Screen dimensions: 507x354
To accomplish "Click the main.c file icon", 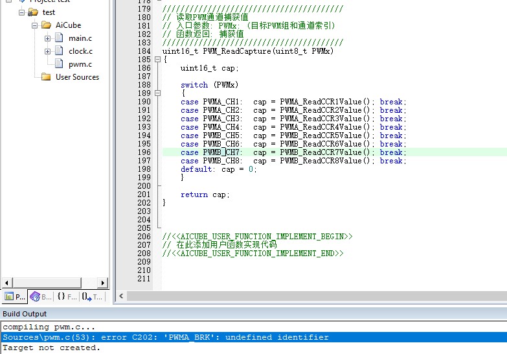I will [x=60, y=38].
